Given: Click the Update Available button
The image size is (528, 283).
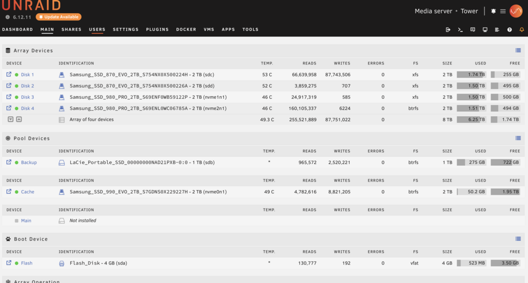Looking at the screenshot, I should [59, 17].
